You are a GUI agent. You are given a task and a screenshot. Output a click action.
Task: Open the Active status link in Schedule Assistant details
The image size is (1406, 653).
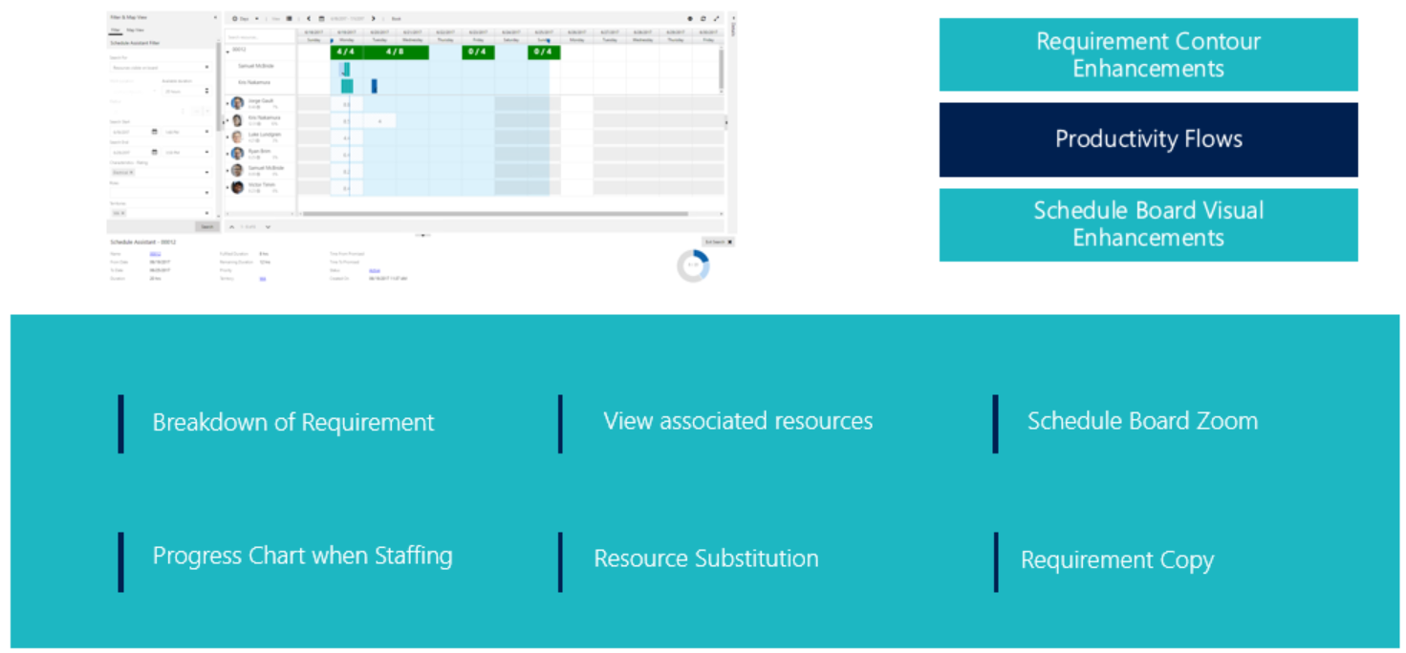coord(374,270)
